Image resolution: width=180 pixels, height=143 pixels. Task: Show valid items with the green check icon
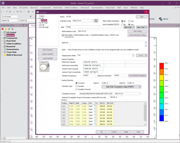point(9,29)
